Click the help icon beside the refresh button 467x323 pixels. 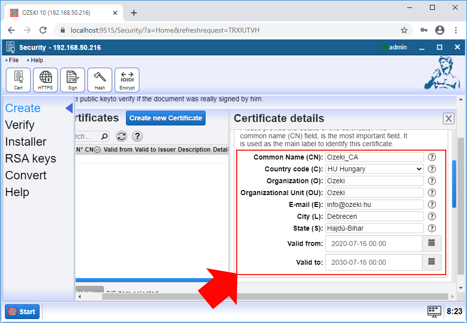coord(137,136)
